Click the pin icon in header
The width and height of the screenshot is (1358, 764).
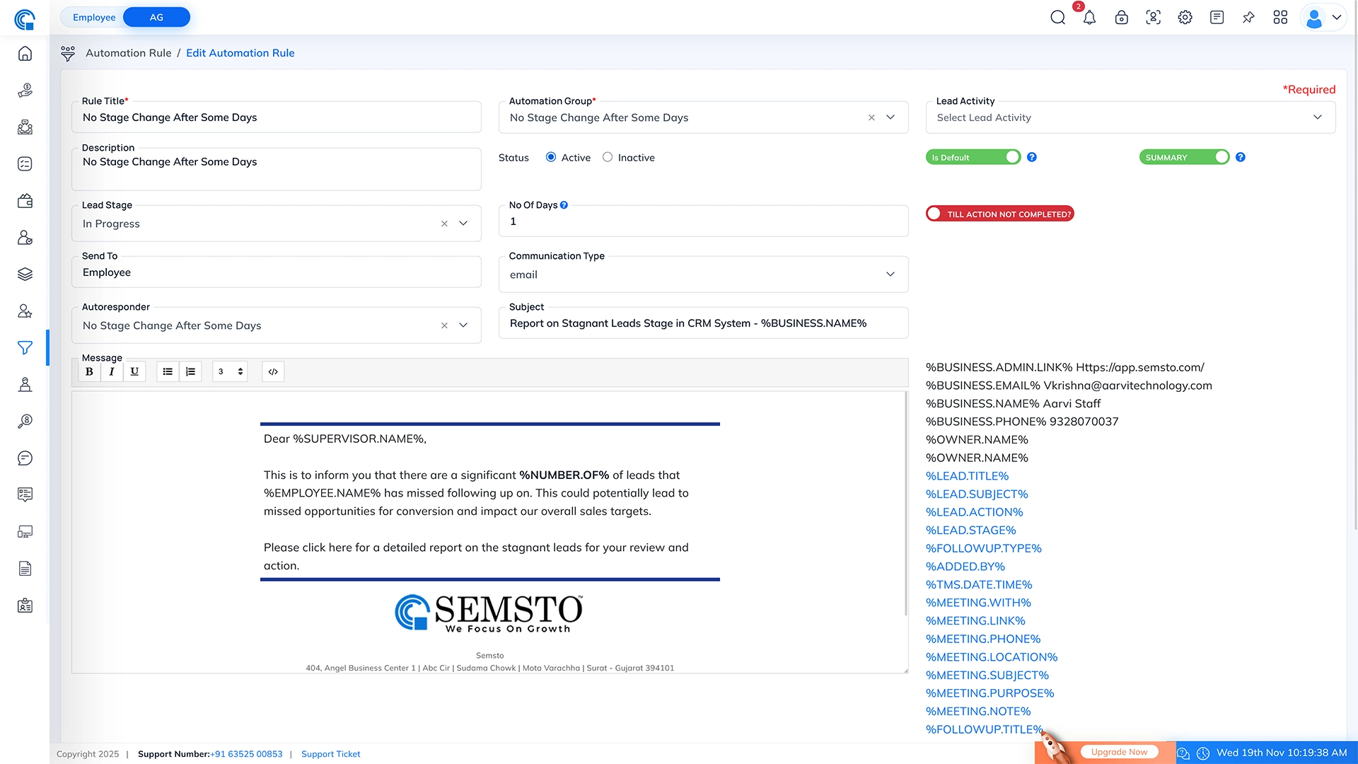tap(1248, 18)
